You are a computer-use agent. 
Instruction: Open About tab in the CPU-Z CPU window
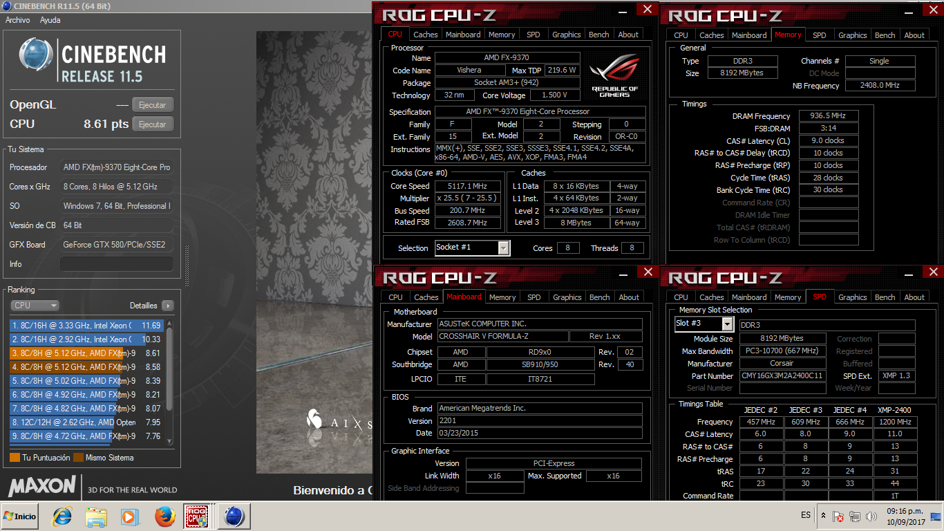tap(628, 35)
